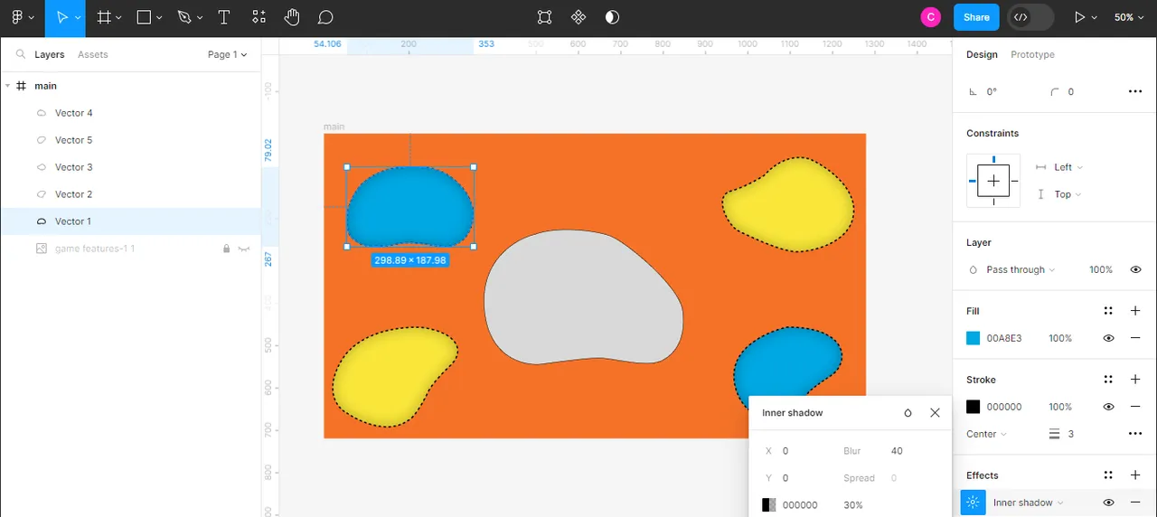
Task: Hide the Inner shadow effect
Action: click(1108, 503)
